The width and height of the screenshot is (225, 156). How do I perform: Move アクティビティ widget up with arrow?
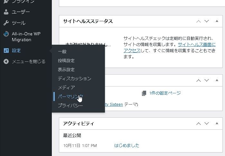pyautogui.click(x=199, y=124)
